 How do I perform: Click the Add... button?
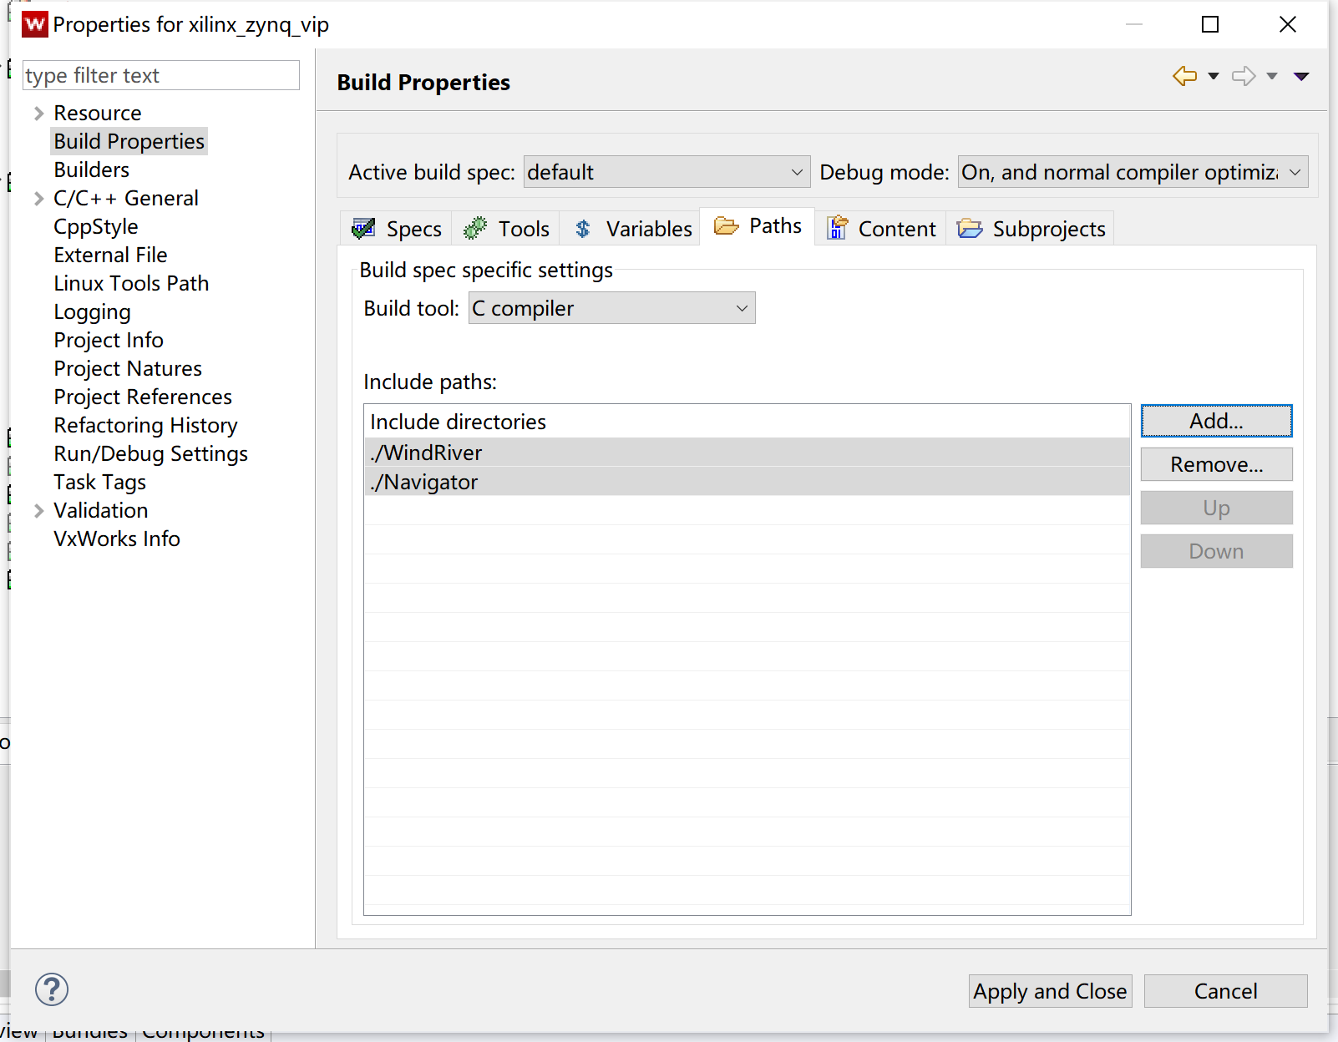[1216, 421]
